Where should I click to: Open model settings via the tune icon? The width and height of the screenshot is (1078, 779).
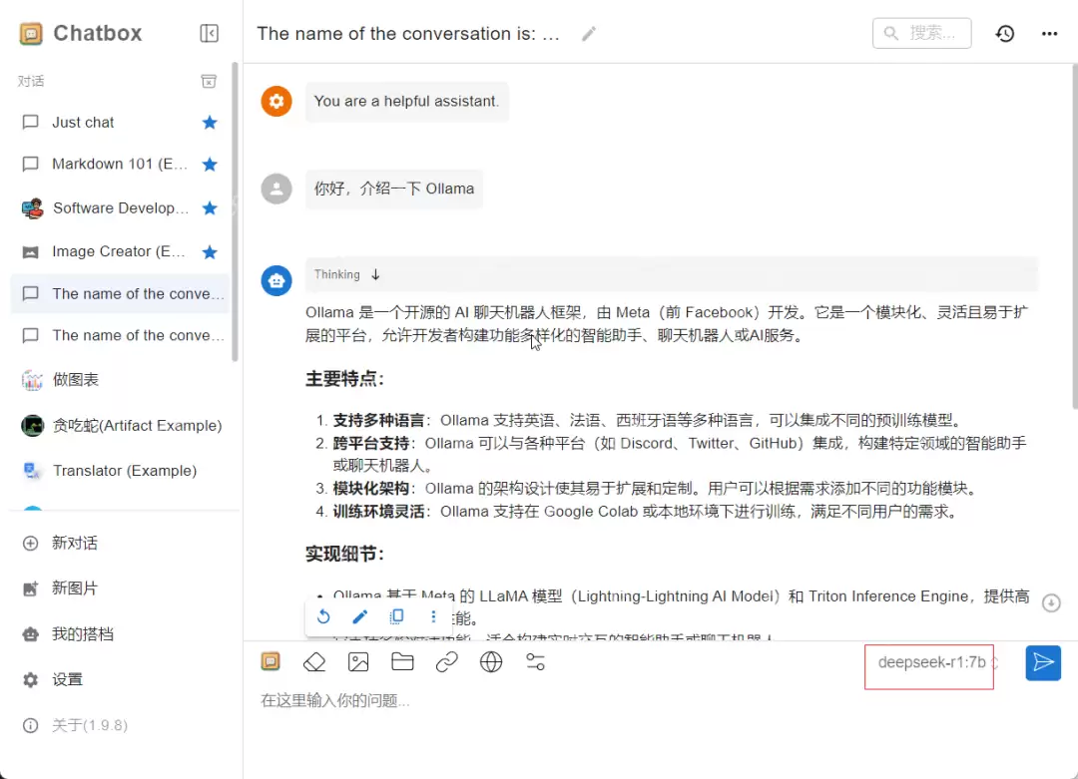pyautogui.click(x=534, y=661)
